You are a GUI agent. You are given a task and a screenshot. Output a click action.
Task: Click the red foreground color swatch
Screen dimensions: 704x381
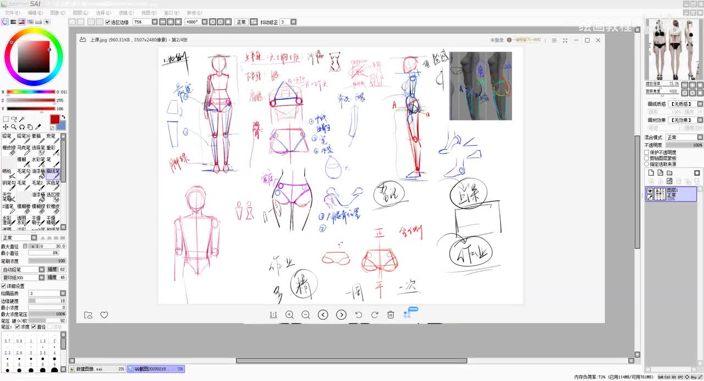tap(55, 119)
